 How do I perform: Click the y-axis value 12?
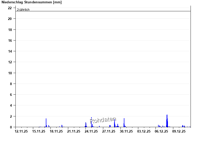tap(10, 62)
